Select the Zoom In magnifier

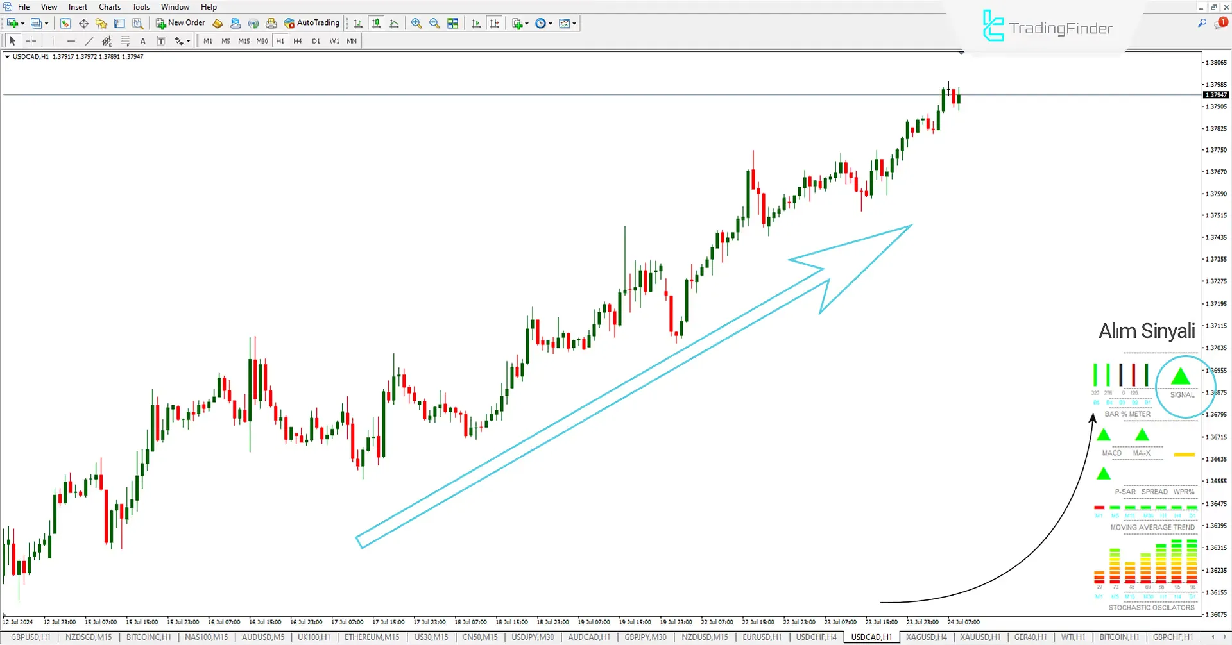416,23
